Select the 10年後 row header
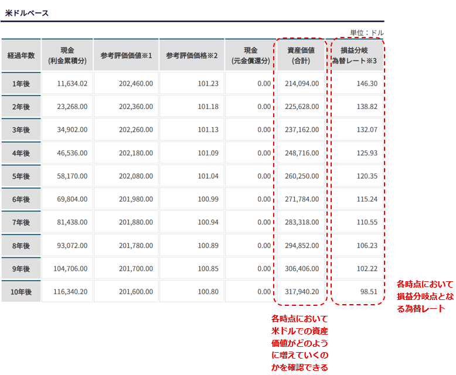Screen dimensions: 456x375 coord(21,292)
